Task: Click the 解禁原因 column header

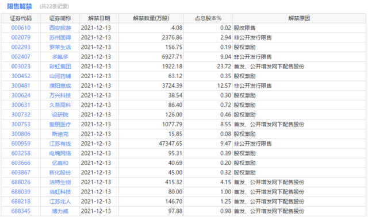Action: (x=299, y=18)
